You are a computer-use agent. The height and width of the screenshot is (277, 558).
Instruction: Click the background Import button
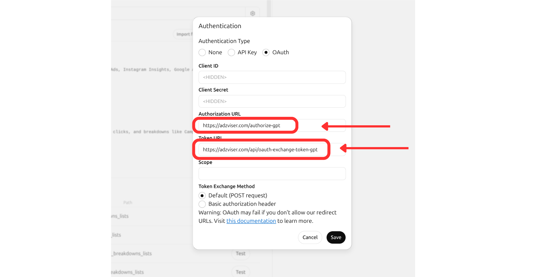pyautogui.click(x=183, y=34)
